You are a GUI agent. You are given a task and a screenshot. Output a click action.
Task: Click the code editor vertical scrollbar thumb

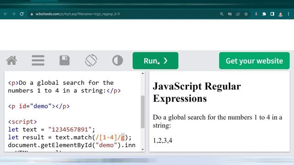(x=143, y=112)
